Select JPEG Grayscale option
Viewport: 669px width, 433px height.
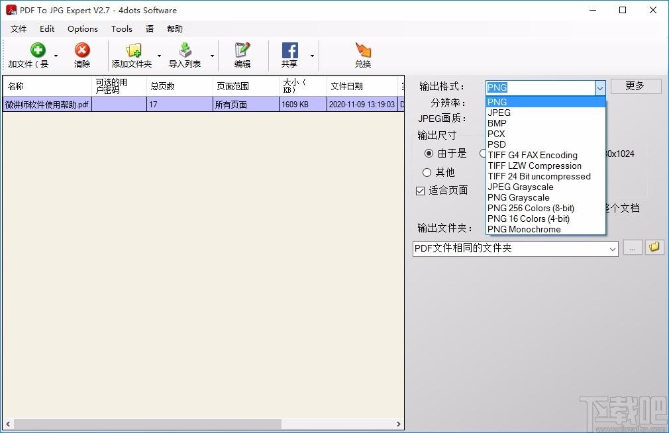coord(546,187)
